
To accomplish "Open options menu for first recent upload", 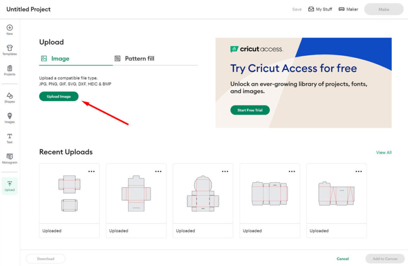I will click(x=91, y=171).
